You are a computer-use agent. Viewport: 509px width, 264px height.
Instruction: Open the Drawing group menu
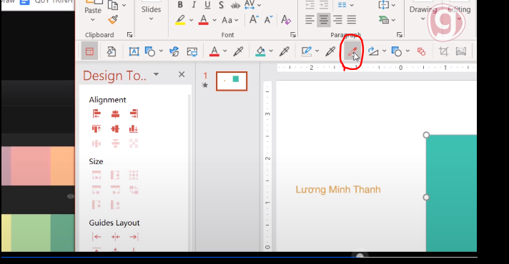[x=423, y=13]
